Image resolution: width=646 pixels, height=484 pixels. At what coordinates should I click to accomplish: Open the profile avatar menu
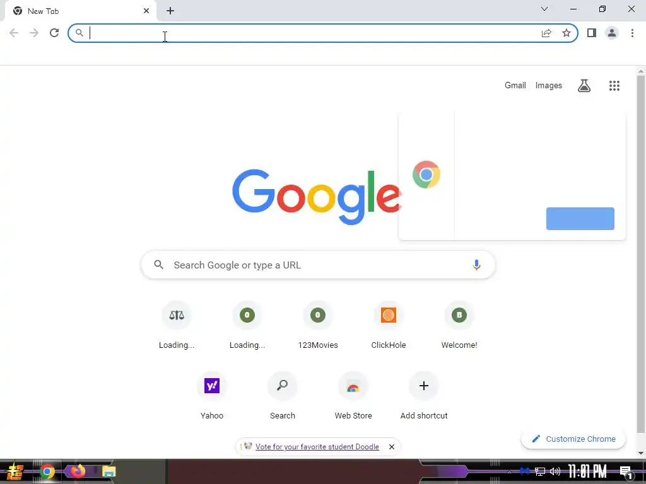[612, 33]
